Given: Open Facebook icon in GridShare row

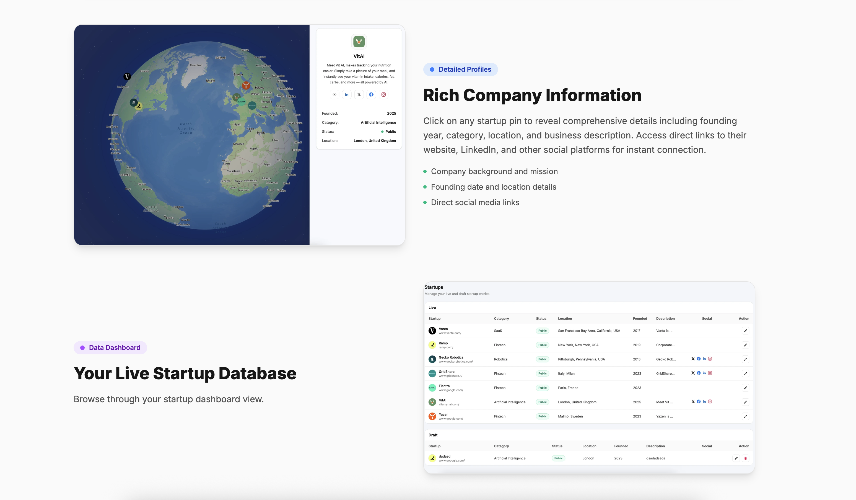Looking at the screenshot, I should coord(699,373).
